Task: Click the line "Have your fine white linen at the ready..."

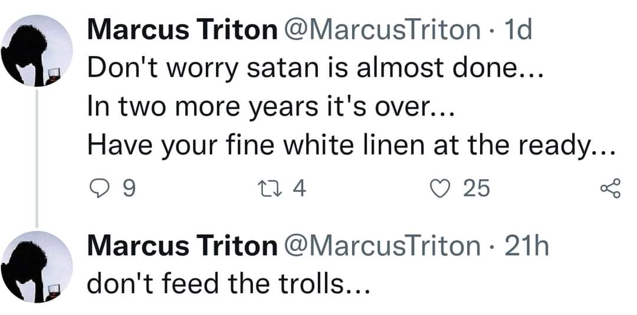Action: pyautogui.click(x=352, y=146)
